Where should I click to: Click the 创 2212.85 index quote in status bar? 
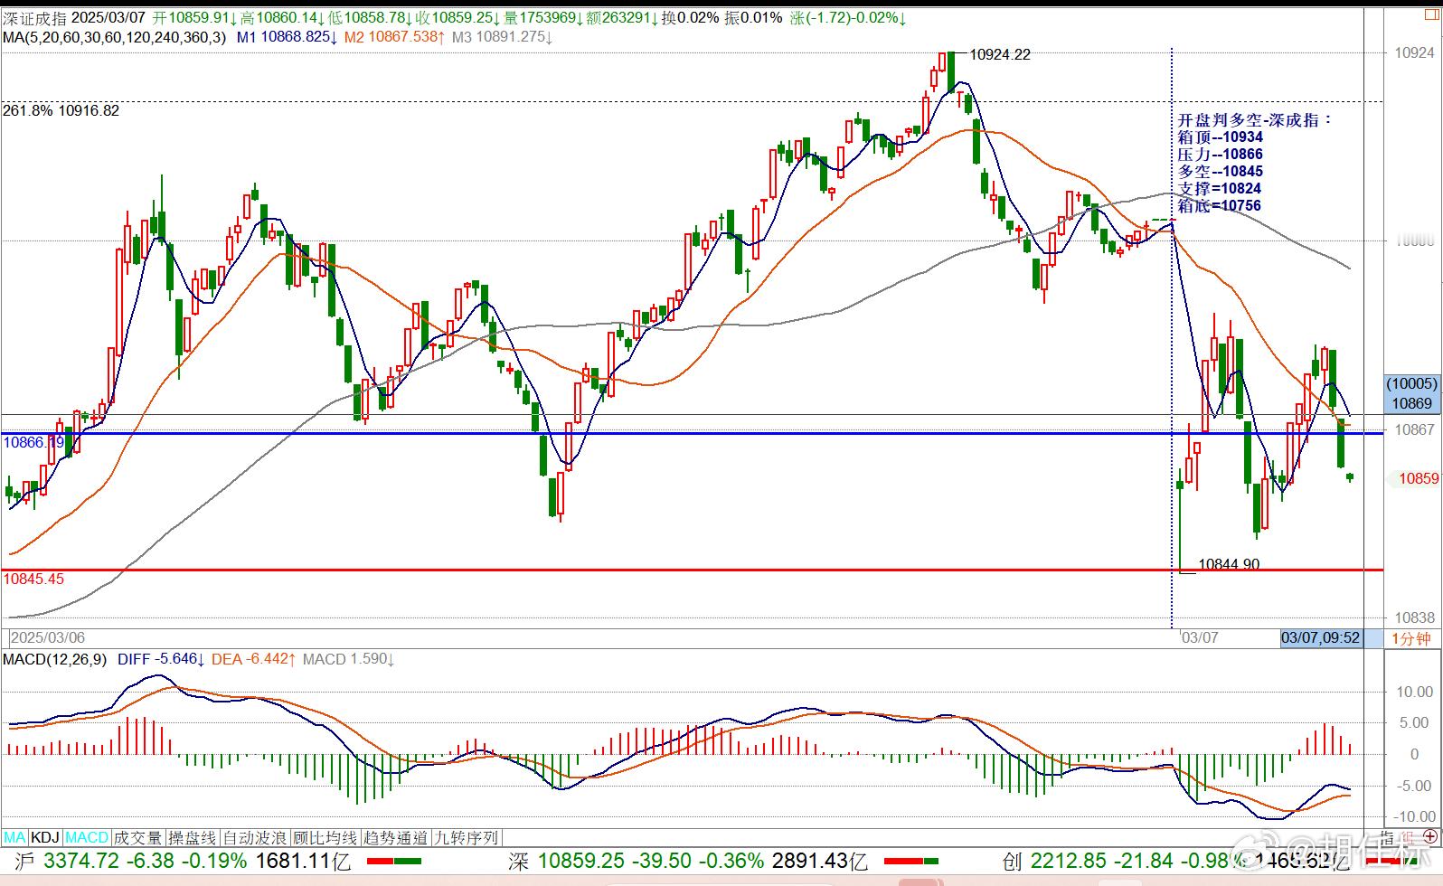point(1054,861)
